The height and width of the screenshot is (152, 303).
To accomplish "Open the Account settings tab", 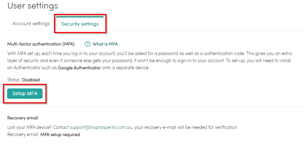I will (31, 24).
